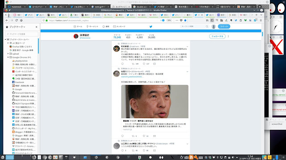Click the Pocket save icon in the address bar
This screenshot has height=160, width=286.
(x=181, y=20)
